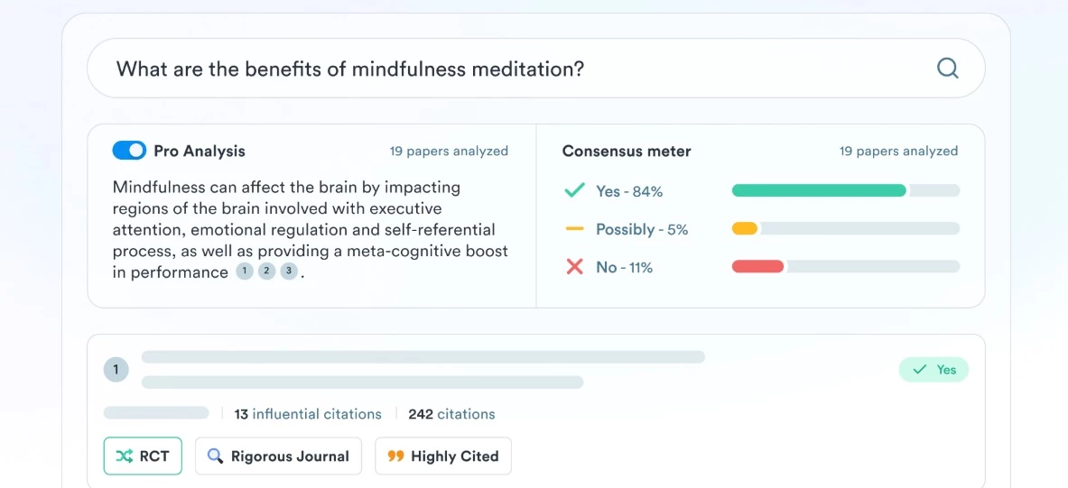Viewport: 1068px width, 488px height.
Task: Open the 13 influential citations link
Action: coord(308,414)
